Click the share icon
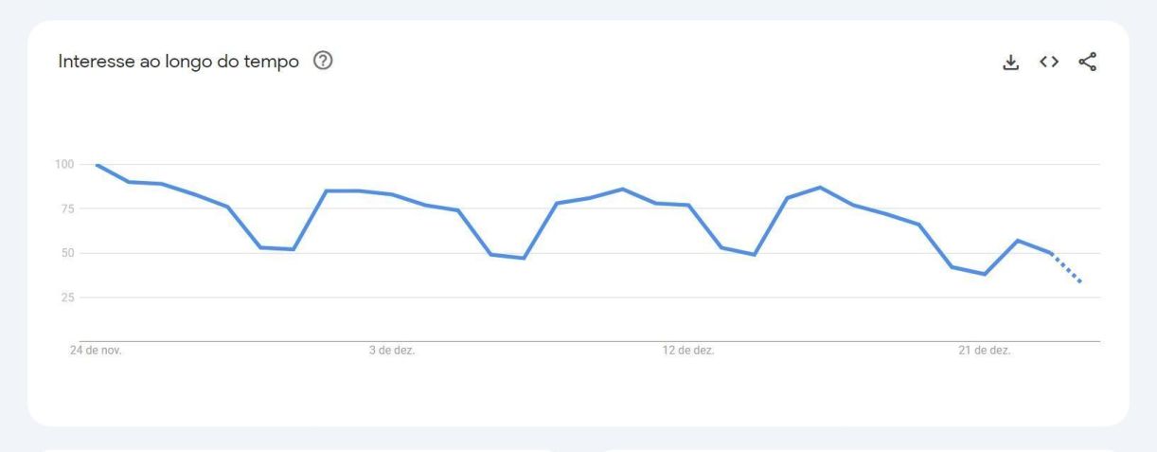 pyautogui.click(x=1088, y=63)
